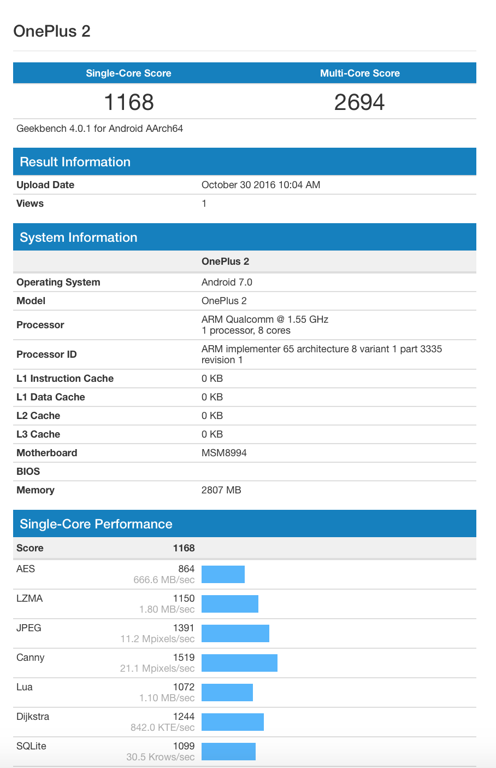Image resolution: width=496 pixels, height=768 pixels.
Task: Click the LZMA benchmark result bar
Action: point(230,604)
